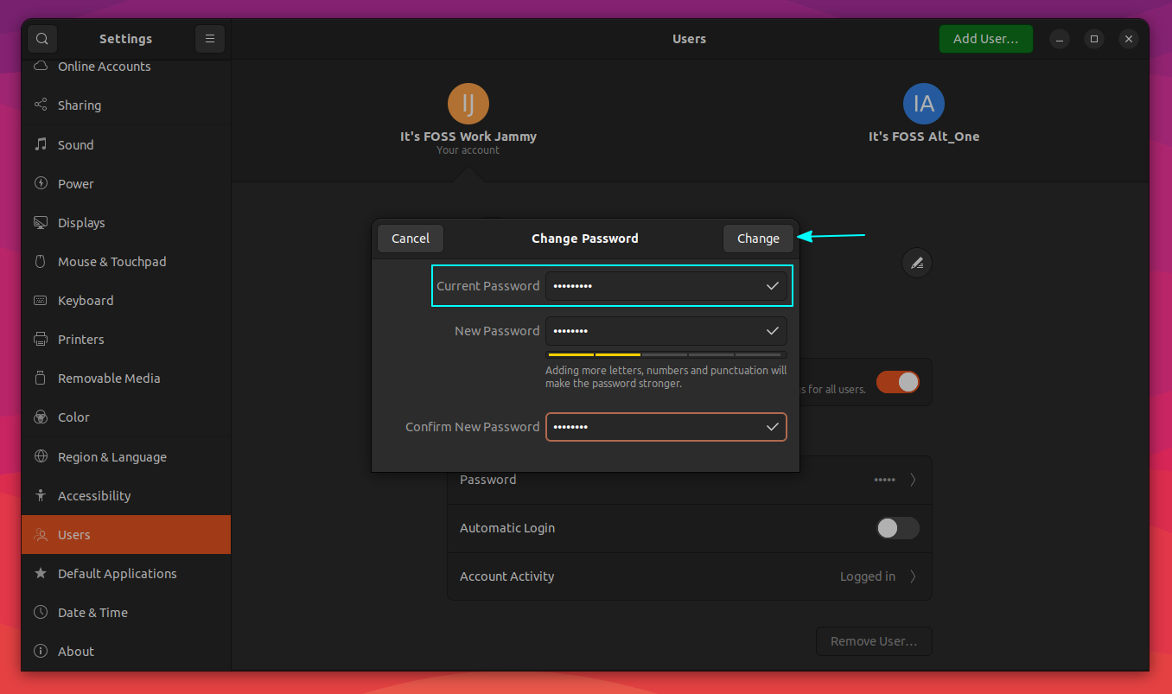Toggle the orange switch beside 'for all users'
The height and width of the screenshot is (694, 1172).
coord(897,382)
